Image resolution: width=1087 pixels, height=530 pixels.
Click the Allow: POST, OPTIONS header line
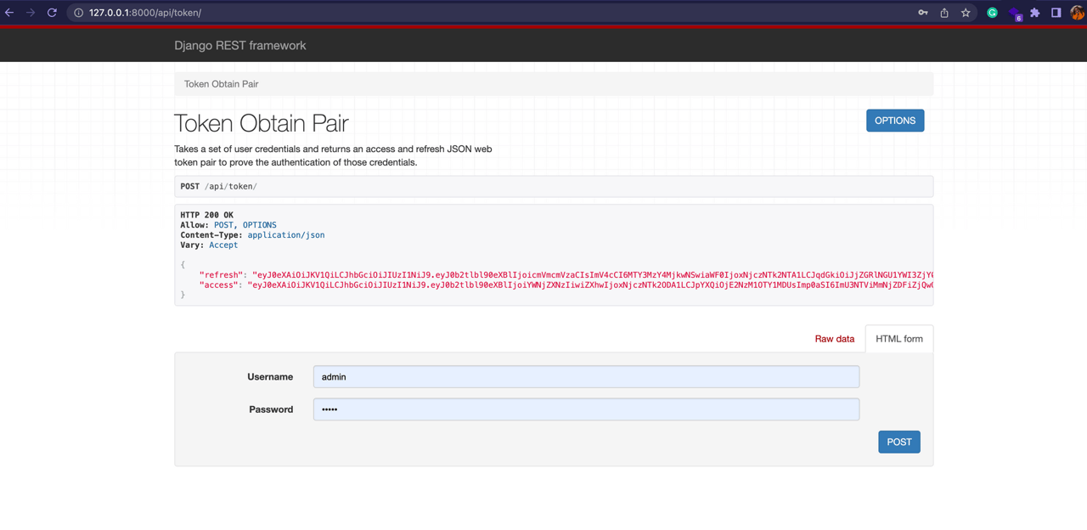(228, 225)
